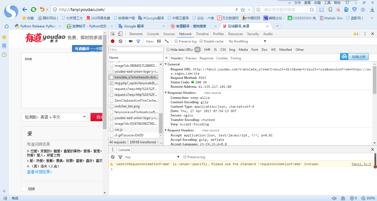Viewport: 377px width, 201px height.
Task: Click the yellow warning count indicator
Action: click(356, 34)
